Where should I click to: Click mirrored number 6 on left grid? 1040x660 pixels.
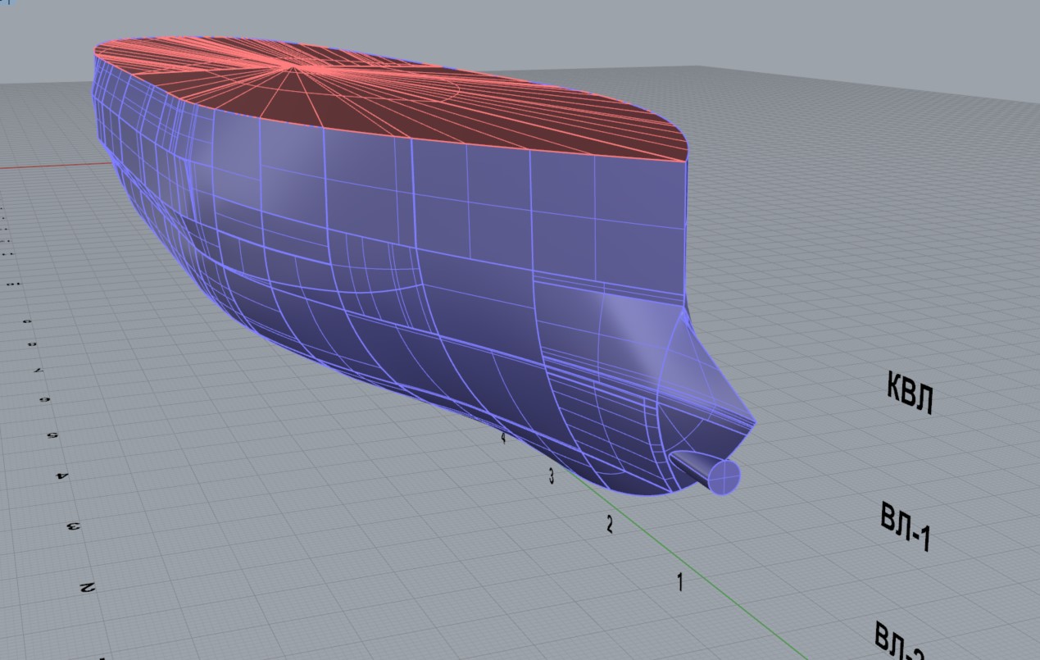click(45, 400)
